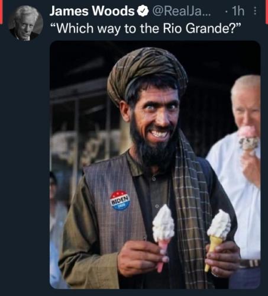This screenshot has width=268, height=296.
Task: Open the circular profile avatar photo
Action: [25, 23]
